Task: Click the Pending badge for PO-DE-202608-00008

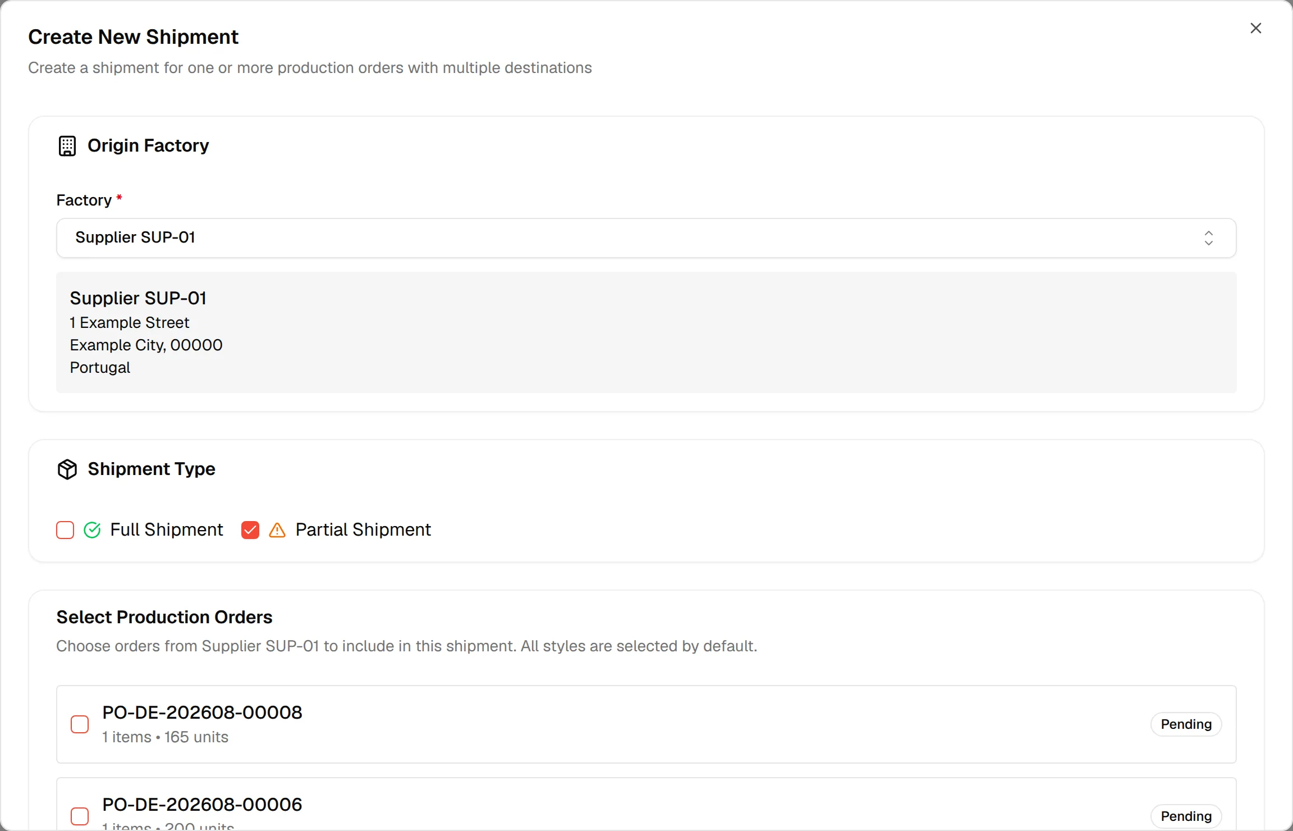Action: pos(1186,724)
